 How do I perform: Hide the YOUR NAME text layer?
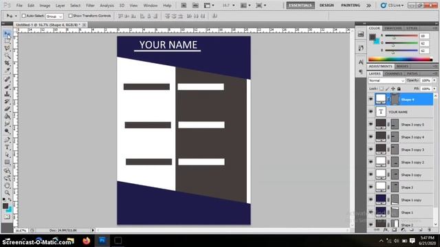(371, 111)
